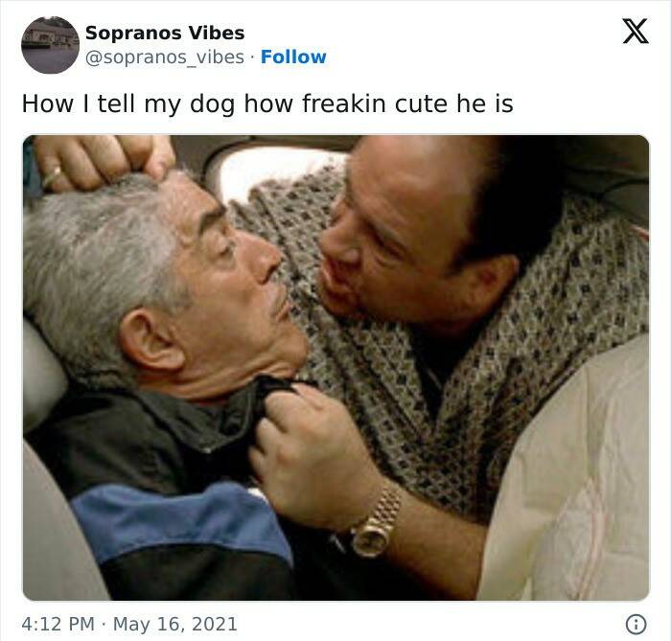Open the Sopranos Vibes profile avatar

click(51, 45)
